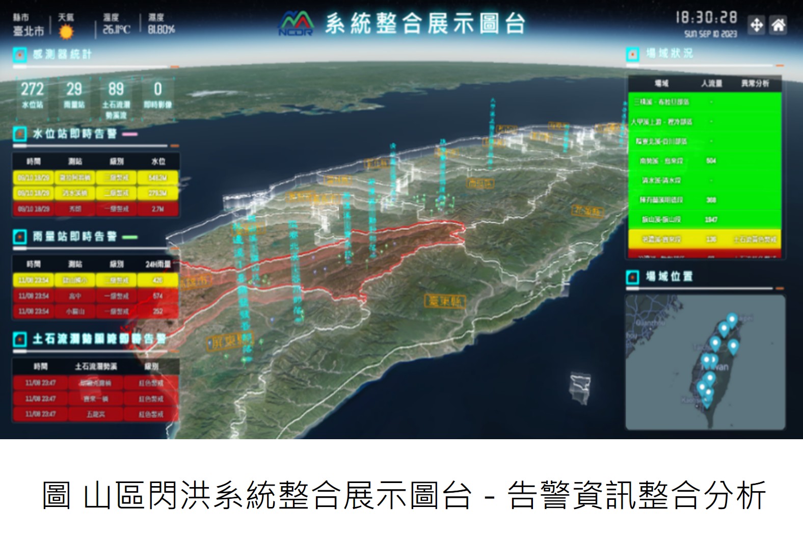
Task: Click the 場域狀況 panel icon
Action: [x=632, y=53]
